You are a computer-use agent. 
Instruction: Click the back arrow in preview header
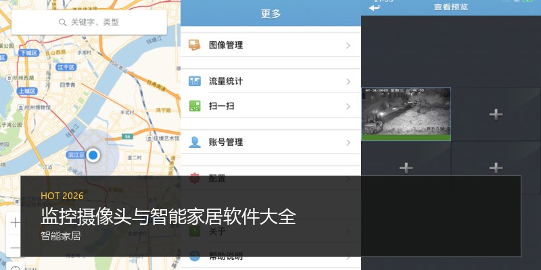pos(375,7)
